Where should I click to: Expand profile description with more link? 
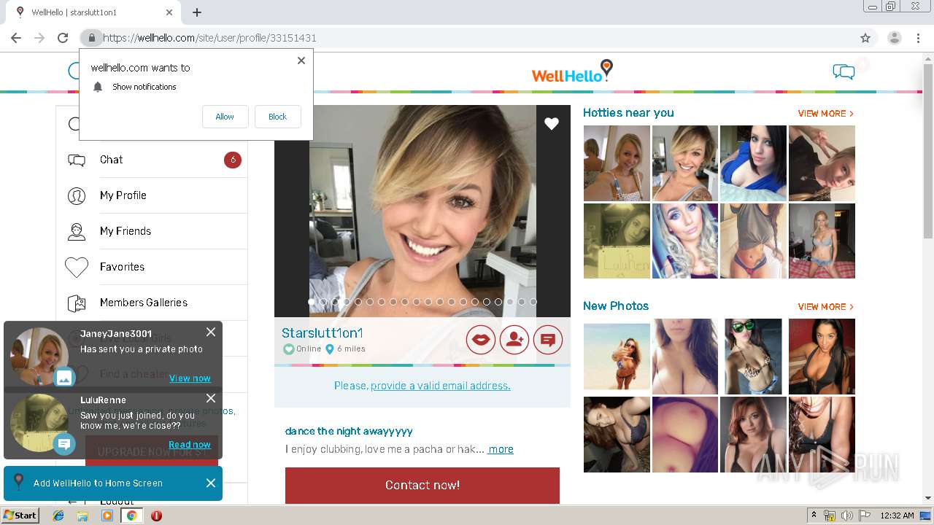[x=501, y=449]
